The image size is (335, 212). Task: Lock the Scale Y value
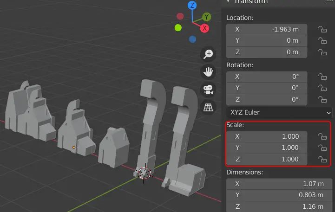click(x=322, y=148)
